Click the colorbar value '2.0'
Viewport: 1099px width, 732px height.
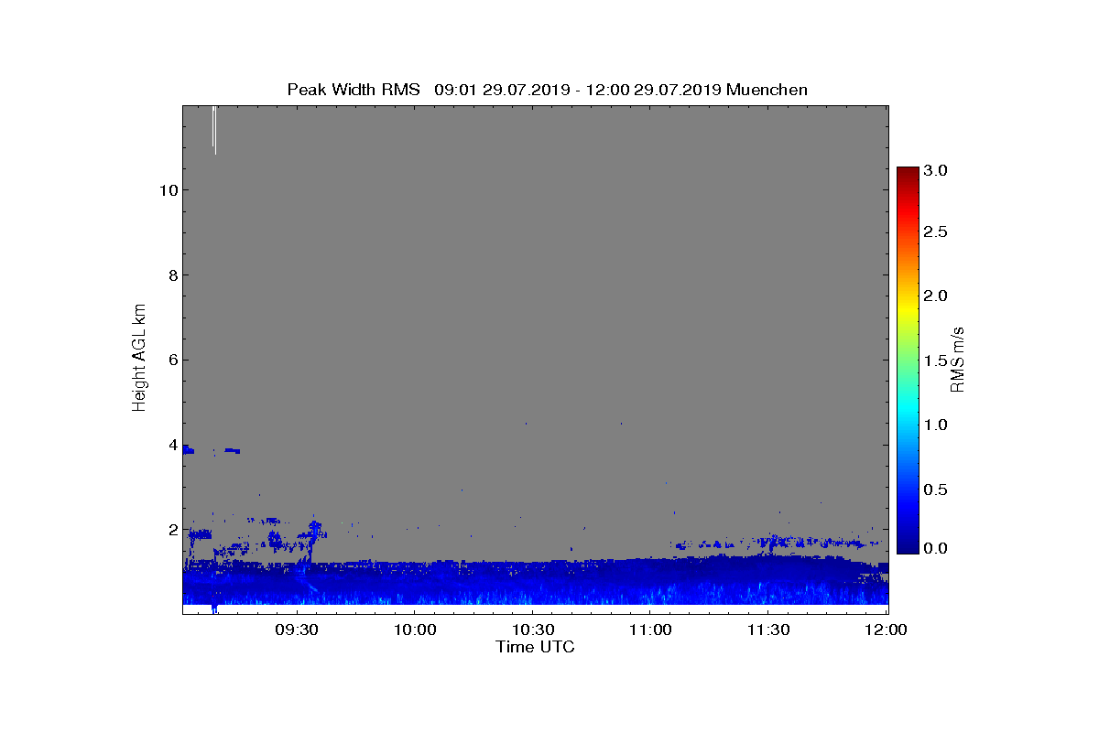click(x=935, y=296)
